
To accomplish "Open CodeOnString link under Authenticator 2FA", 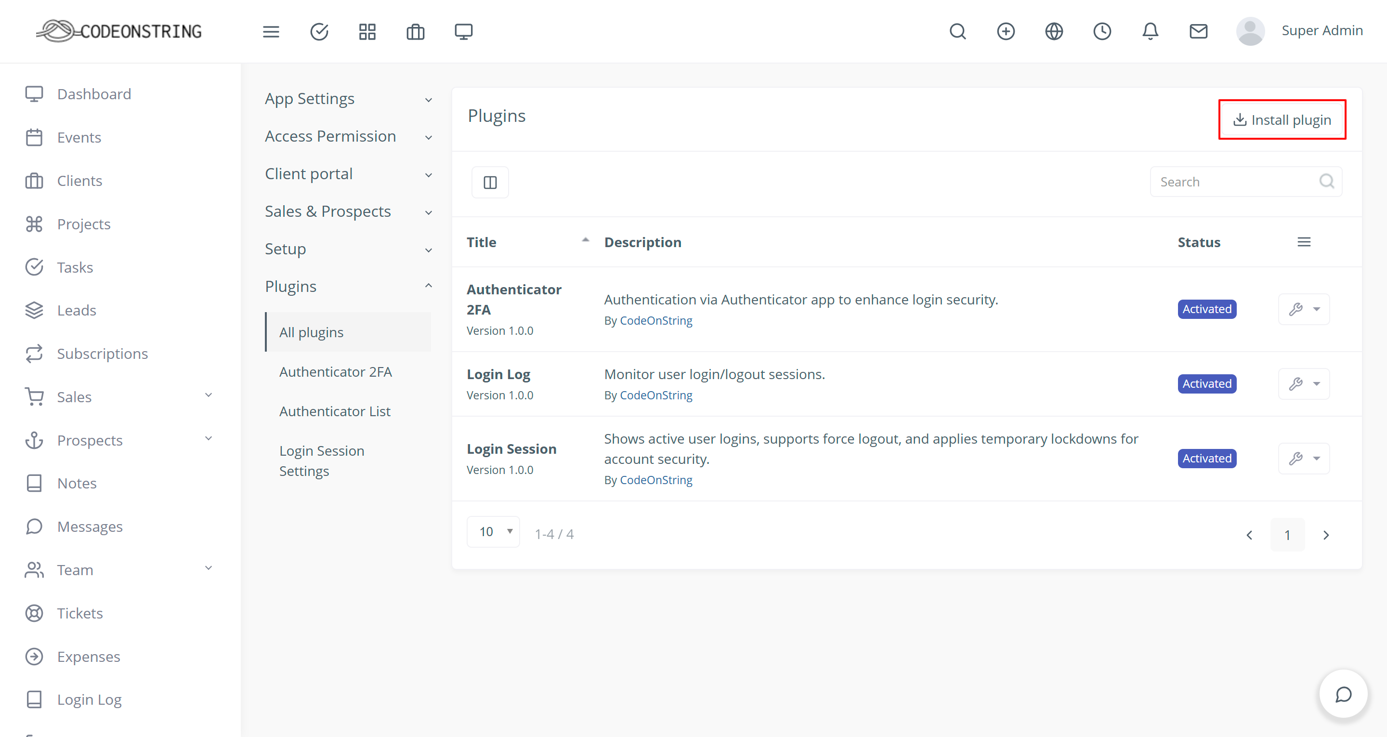I will point(656,320).
